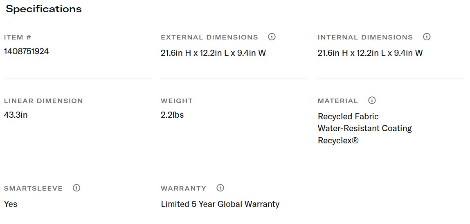The image size is (470, 224).
Task: Click the Specifications heading
Action: (x=44, y=9)
